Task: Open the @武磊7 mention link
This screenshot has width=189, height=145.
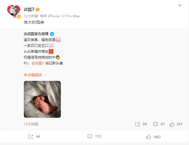Action: pyautogui.click(x=38, y=63)
